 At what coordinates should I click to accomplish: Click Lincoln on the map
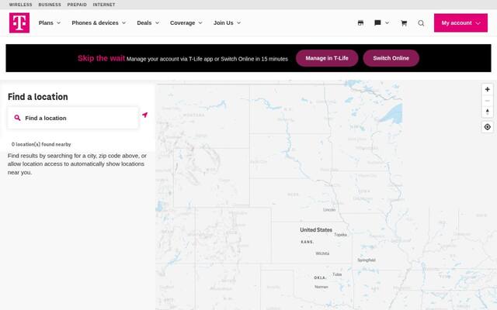tap(329, 210)
